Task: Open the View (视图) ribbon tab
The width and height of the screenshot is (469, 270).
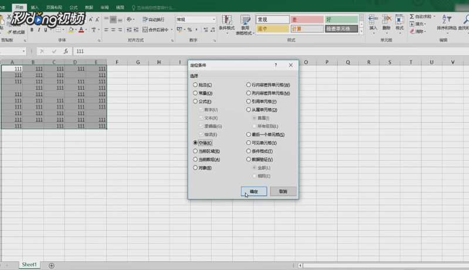Action: pyautogui.click(x=120, y=8)
